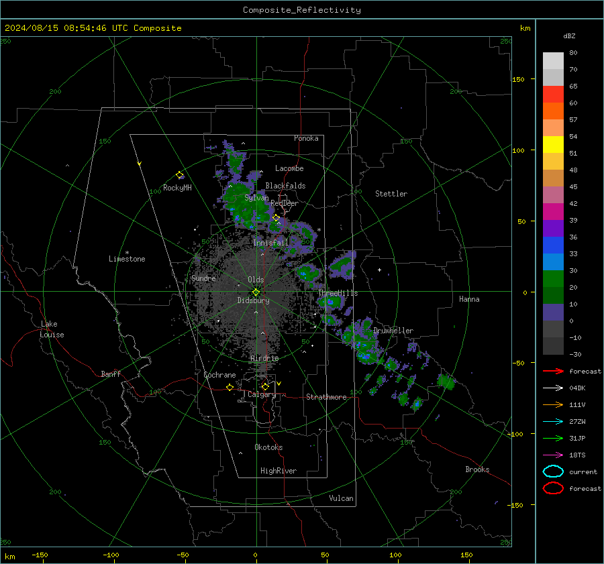
Task: Click the HighRiver city label
Action: click(279, 471)
